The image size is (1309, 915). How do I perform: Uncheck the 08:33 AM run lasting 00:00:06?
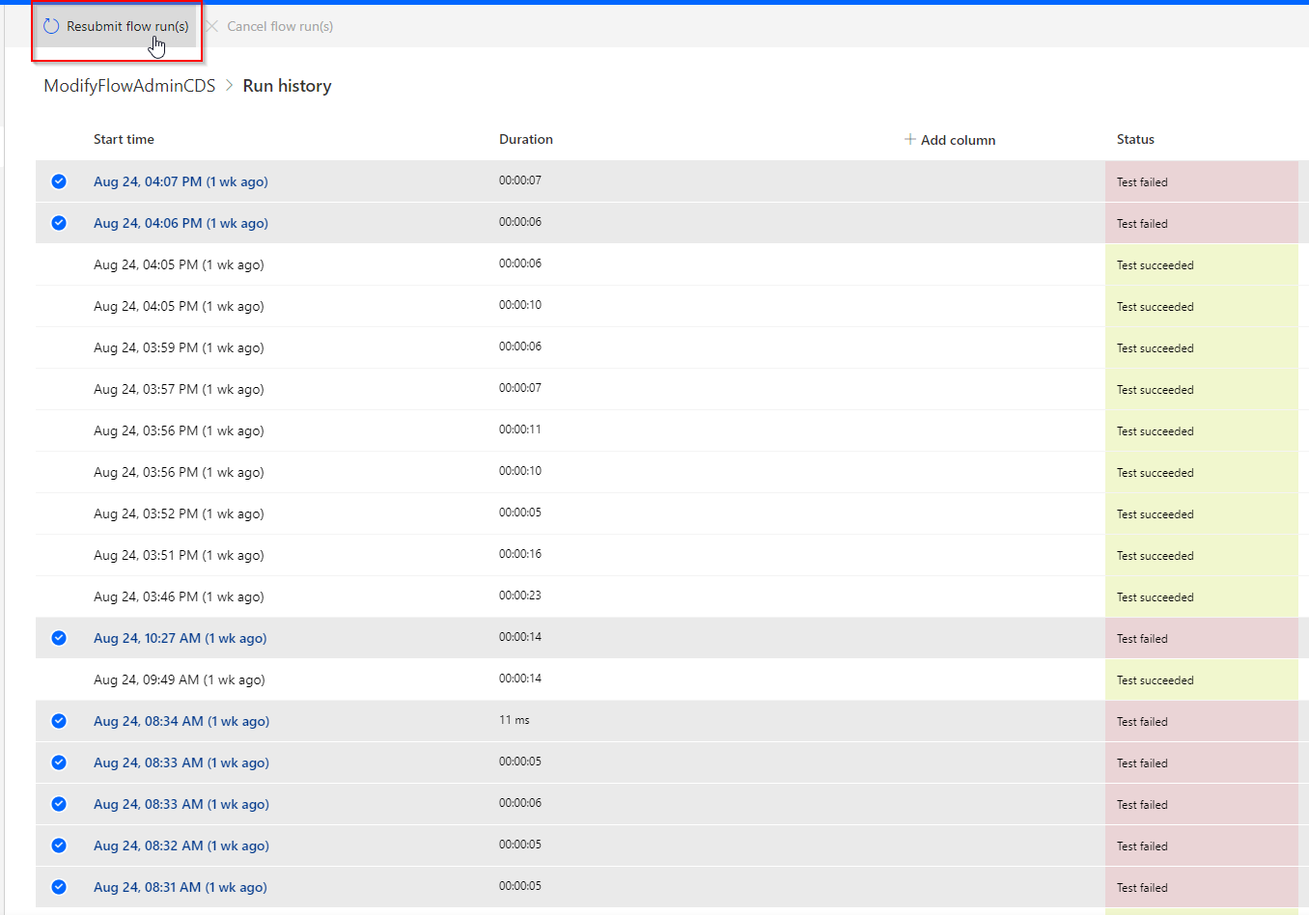point(59,804)
